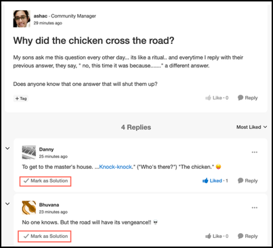Viewport: 273px width, 248px height.
Task: Reply to Danny's comment
Action: 247,180
